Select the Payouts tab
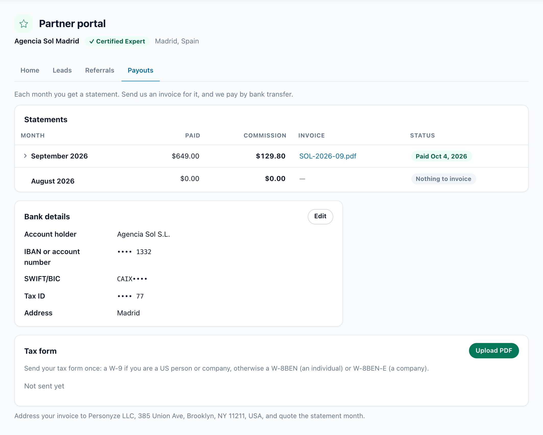Image resolution: width=543 pixels, height=435 pixels. pyautogui.click(x=141, y=70)
